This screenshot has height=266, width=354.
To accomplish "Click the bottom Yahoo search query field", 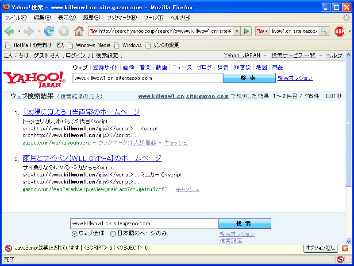I will [144, 223].
